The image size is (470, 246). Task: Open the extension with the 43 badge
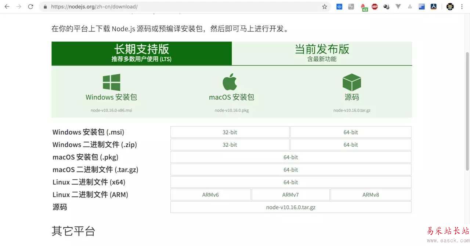[364, 7]
